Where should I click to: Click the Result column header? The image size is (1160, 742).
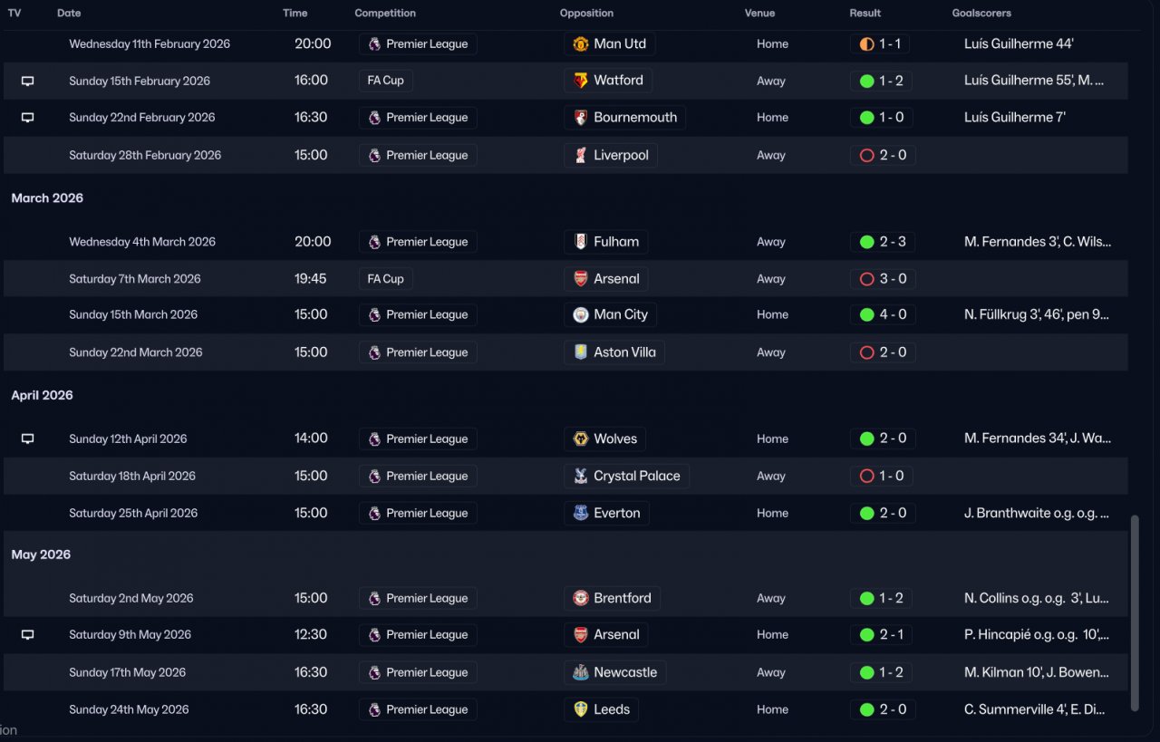[x=865, y=13]
